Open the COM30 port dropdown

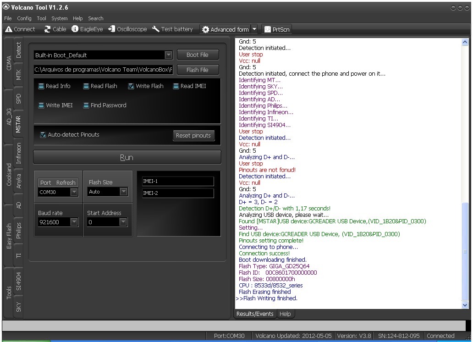click(74, 192)
